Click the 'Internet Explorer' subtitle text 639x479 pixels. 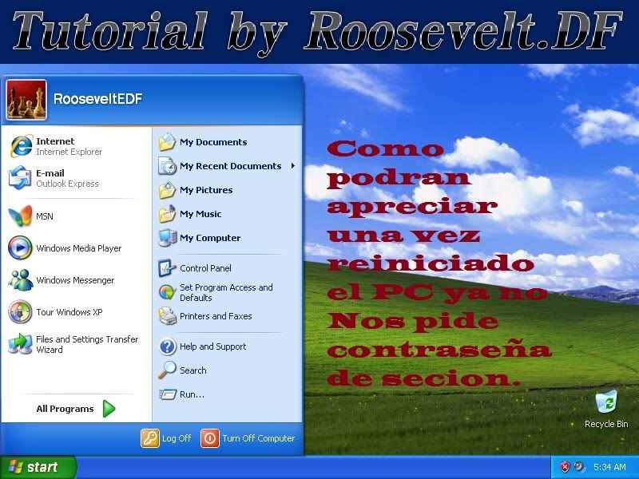(x=69, y=152)
